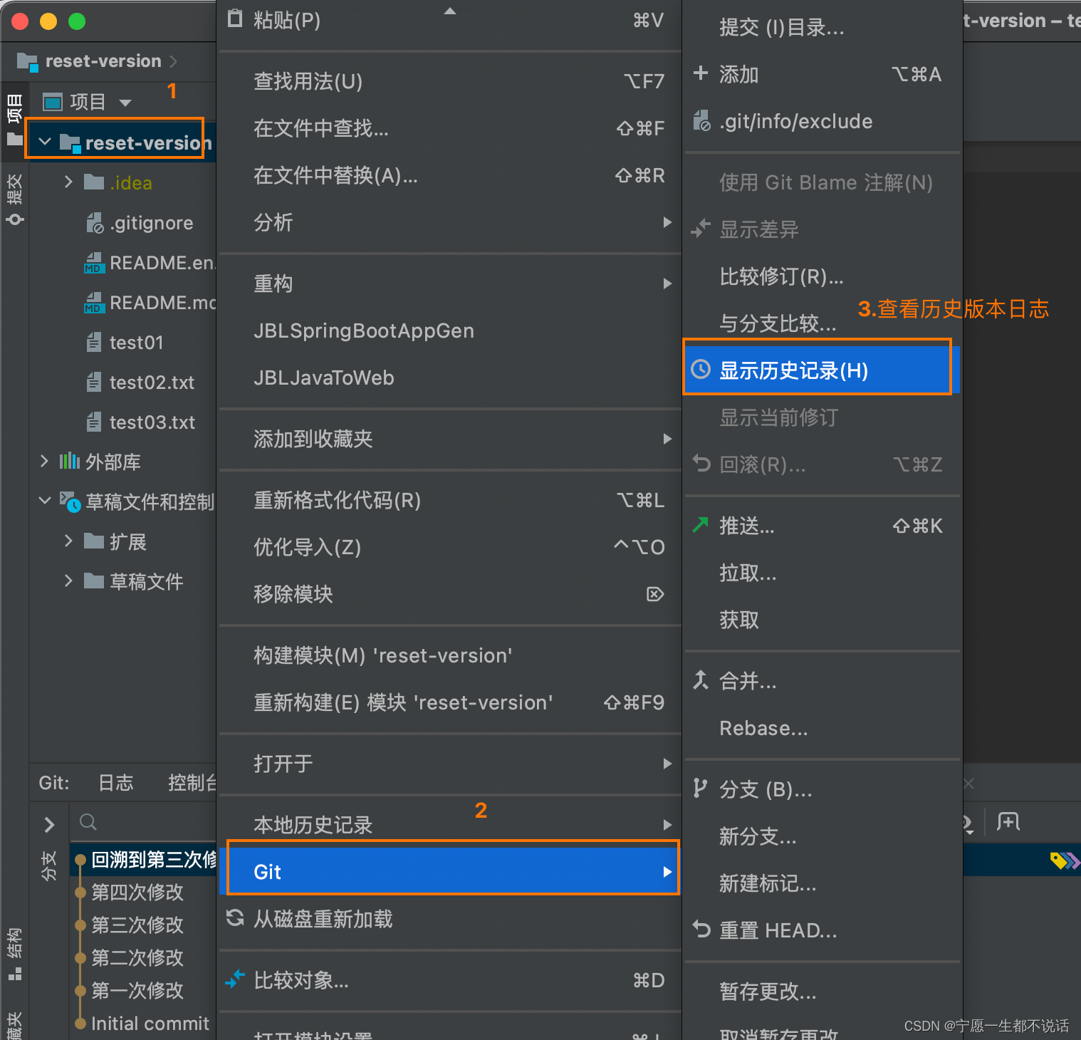Collapse the 草稿文件和控制台 node
The width and height of the screenshot is (1081, 1040).
point(45,500)
